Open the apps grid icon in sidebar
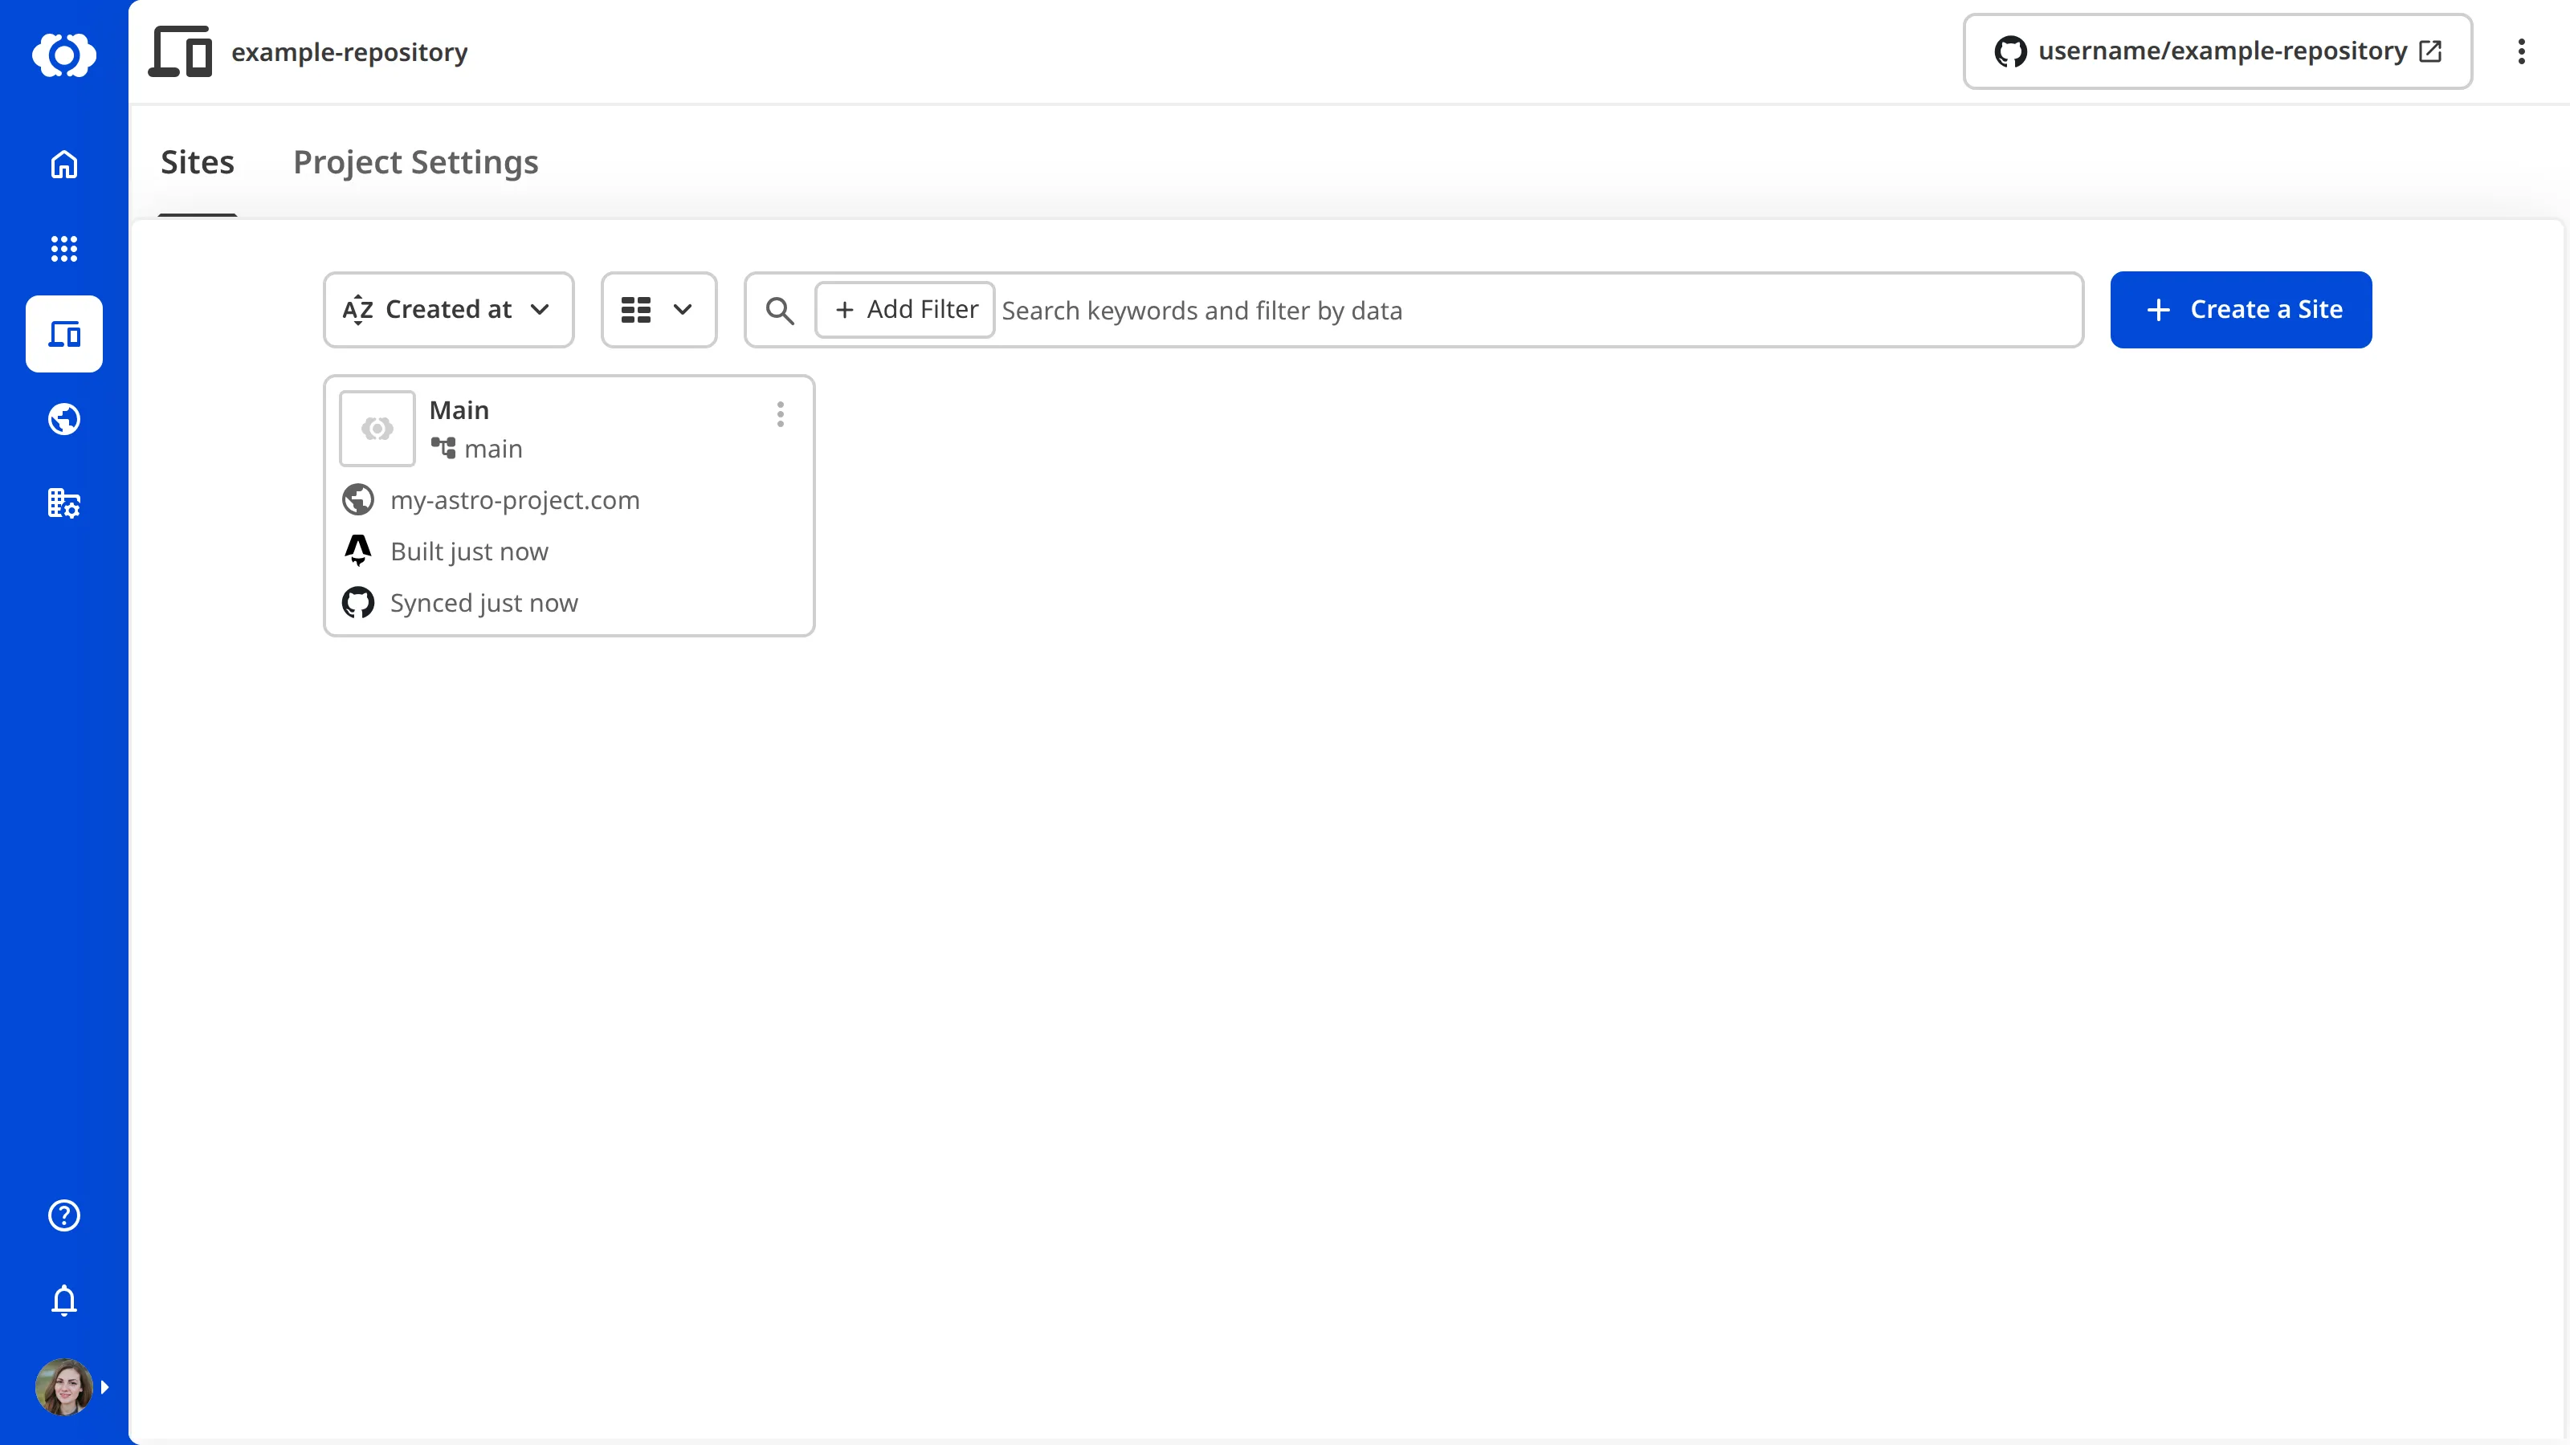Viewport: 2570px width, 1445px height. coord(64,250)
